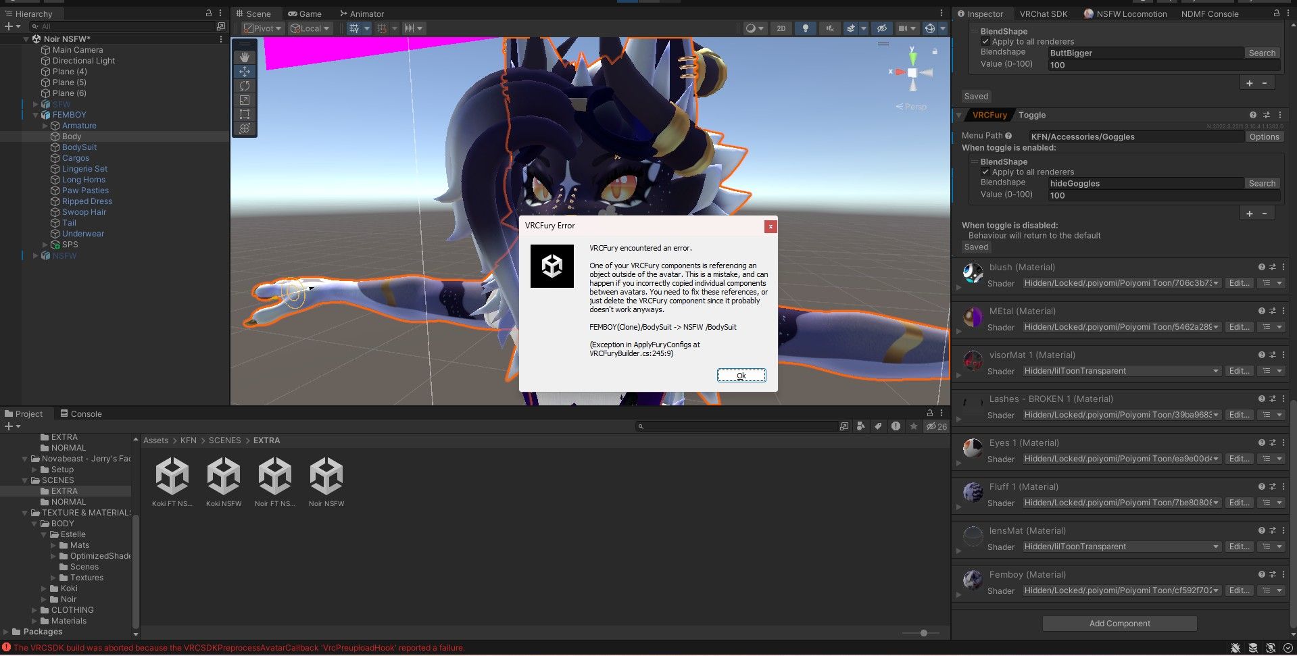
Task: Click the Project icon size slider
Action: point(923,633)
